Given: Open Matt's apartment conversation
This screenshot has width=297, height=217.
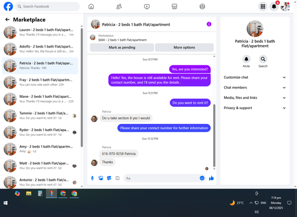Looking at the screenshot, I should (40, 165).
